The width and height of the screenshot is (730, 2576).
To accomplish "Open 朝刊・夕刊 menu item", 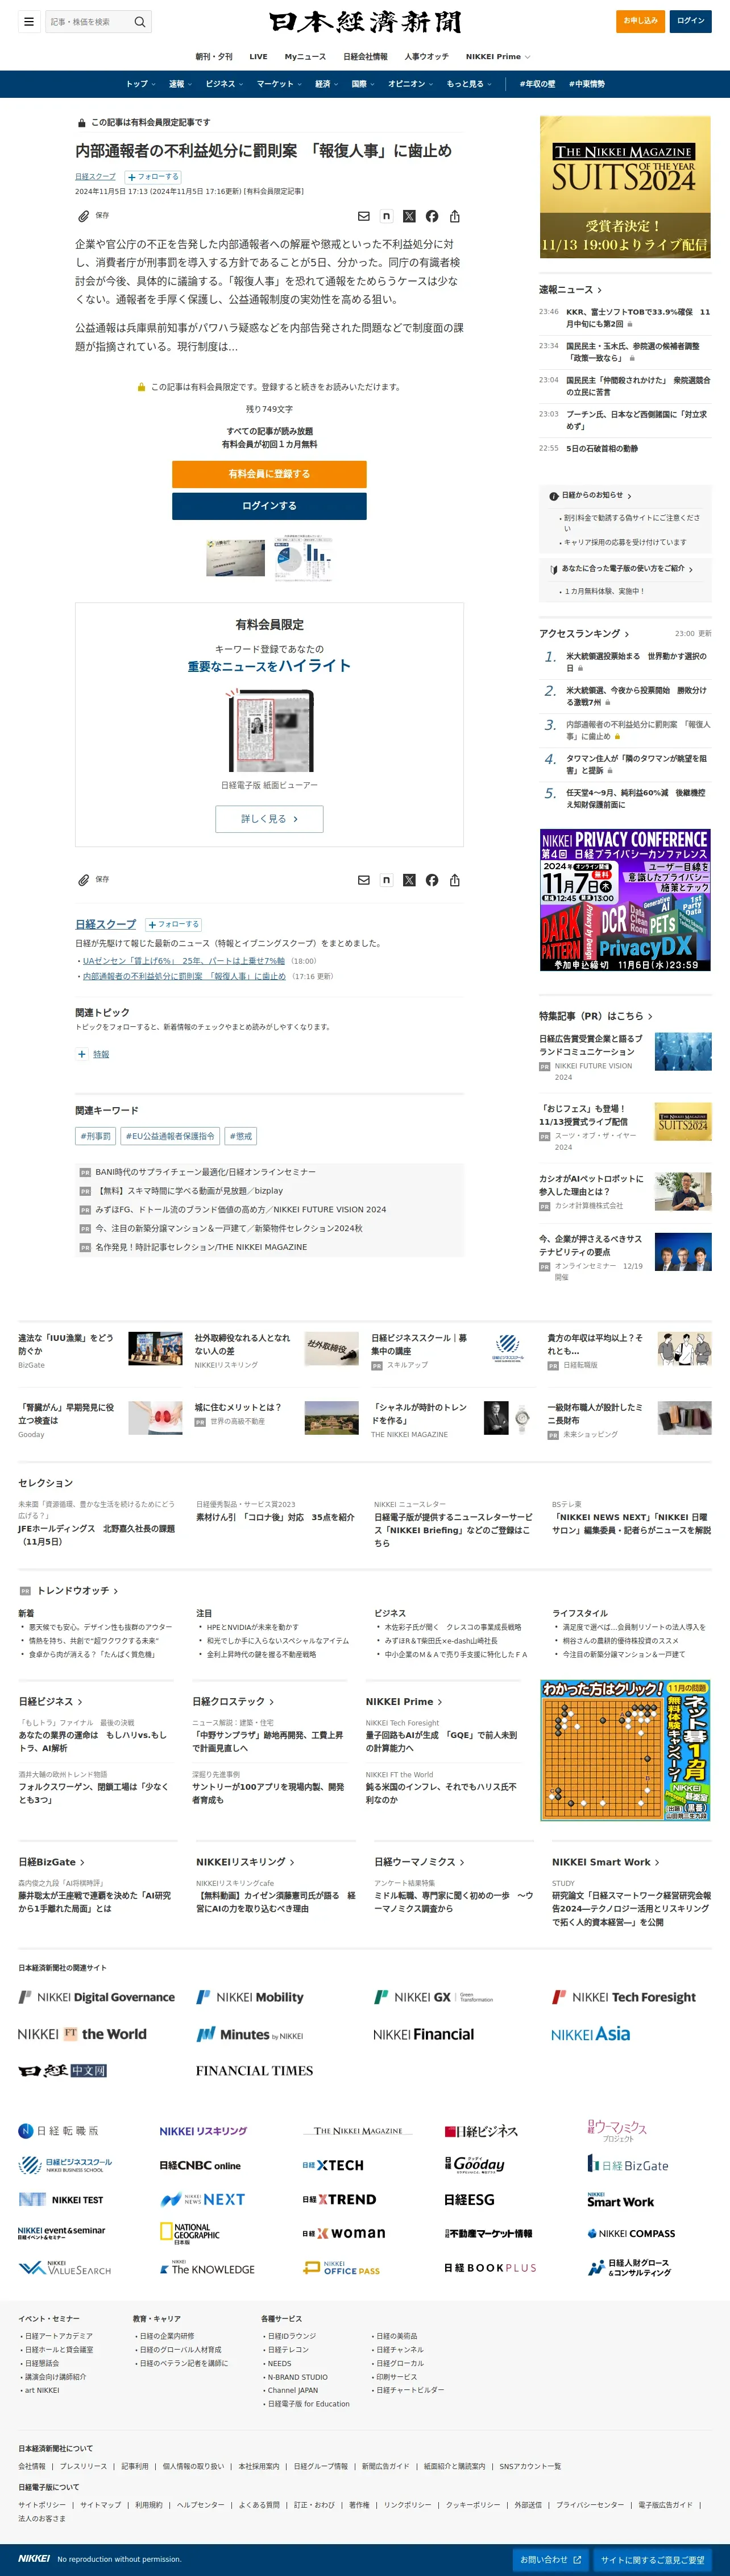I will [214, 57].
